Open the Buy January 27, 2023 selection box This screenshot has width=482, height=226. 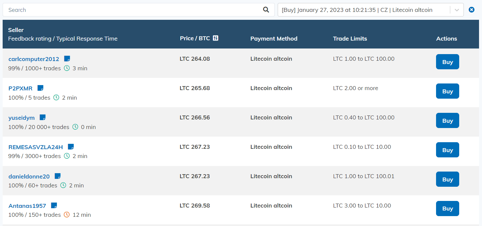[364, 10]
